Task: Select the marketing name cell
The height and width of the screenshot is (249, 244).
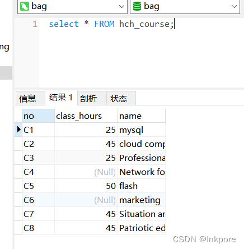Action: click(x=142, y=200)
